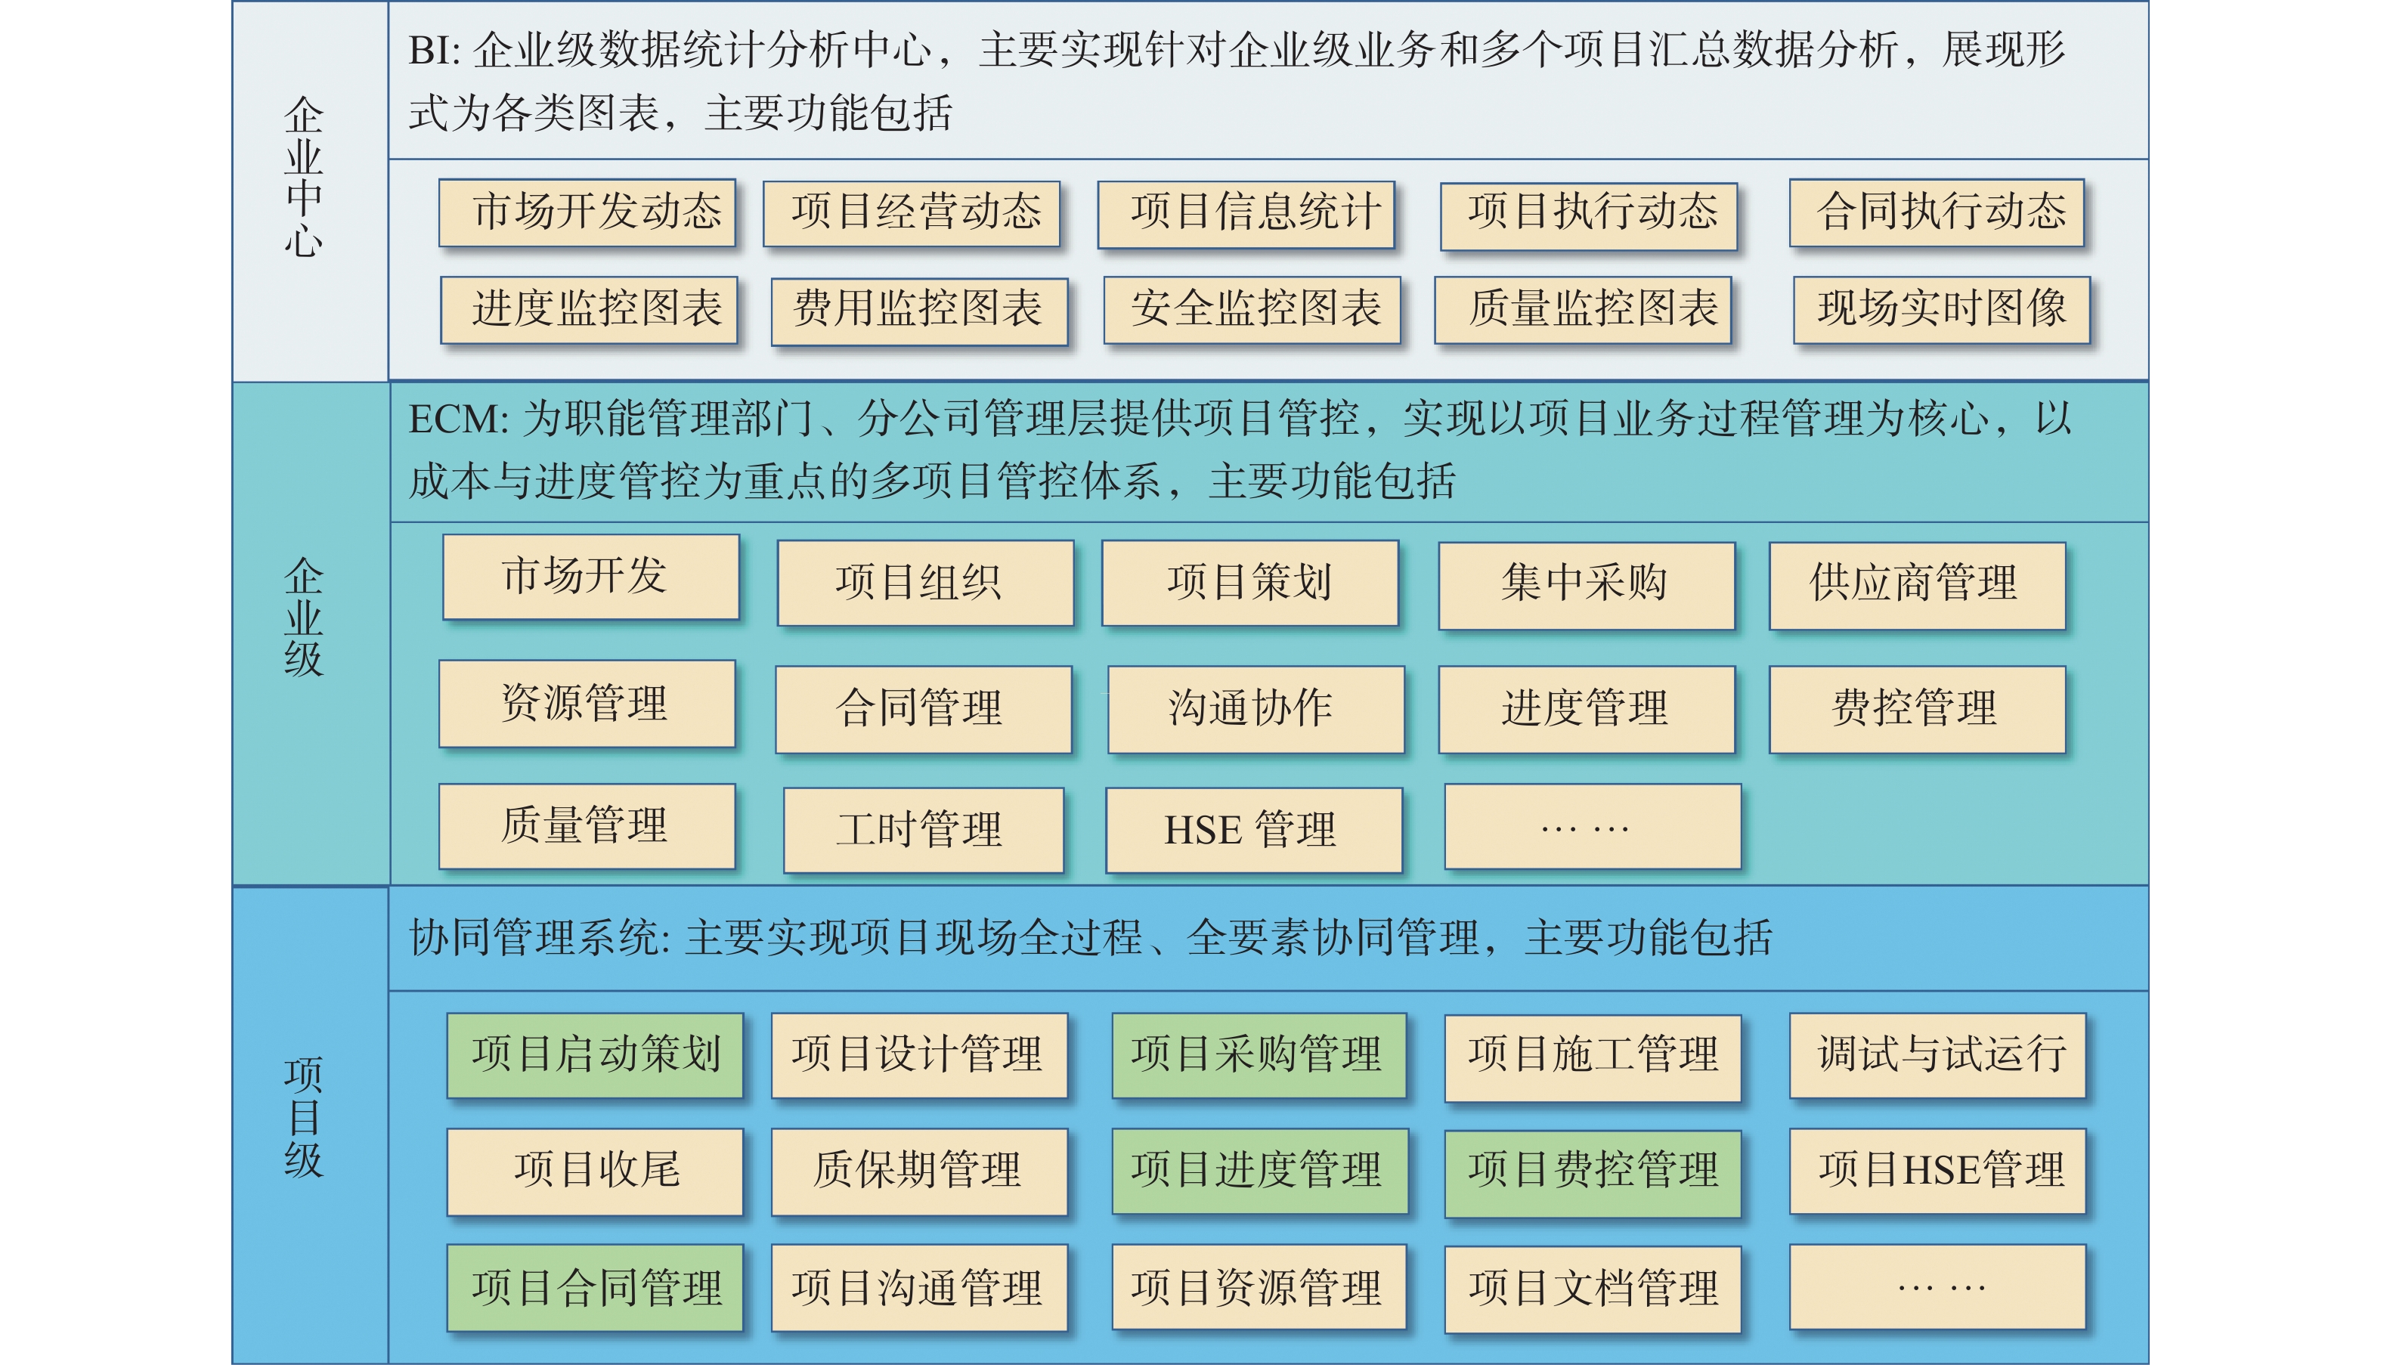Image resolution: width=2381 pixels, height=1365 pixels.
Task: Select the 合同执行动态 box
Action: [x=1937, y=213]
